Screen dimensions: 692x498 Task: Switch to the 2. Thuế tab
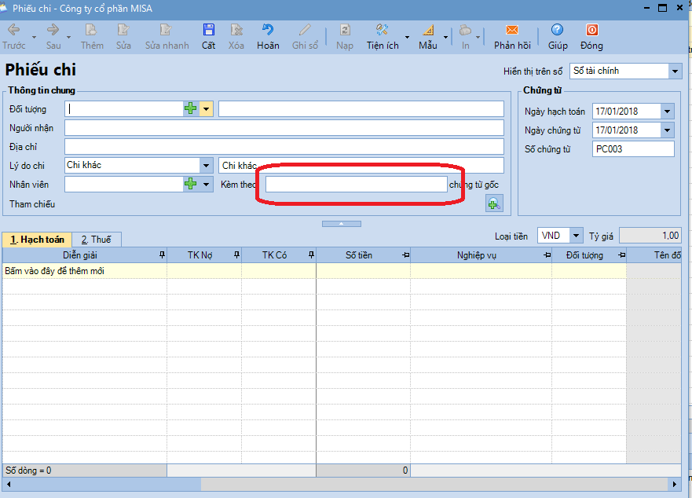click(x=96, y=240)
